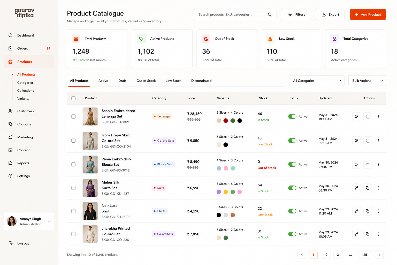This screenshot has width=397, height=265.
Task: Switch to the Out of Stock tab
Action: point(146,81)
